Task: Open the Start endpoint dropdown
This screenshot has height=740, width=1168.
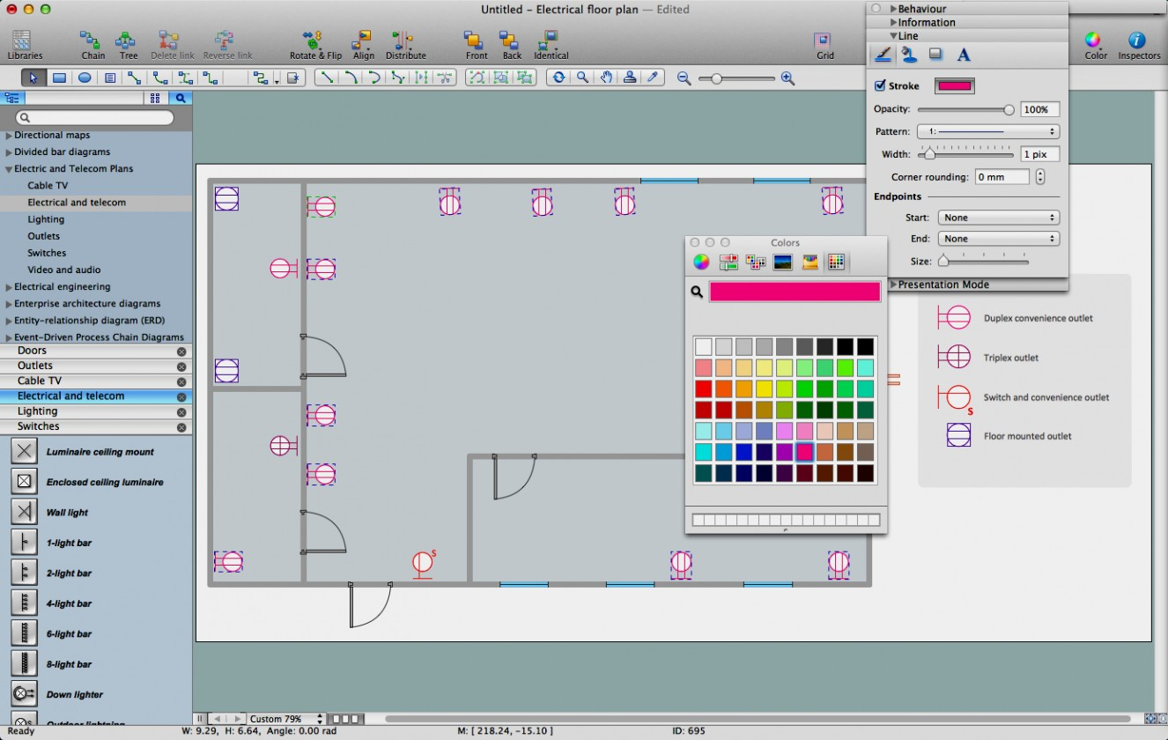Action: (998, 217)
